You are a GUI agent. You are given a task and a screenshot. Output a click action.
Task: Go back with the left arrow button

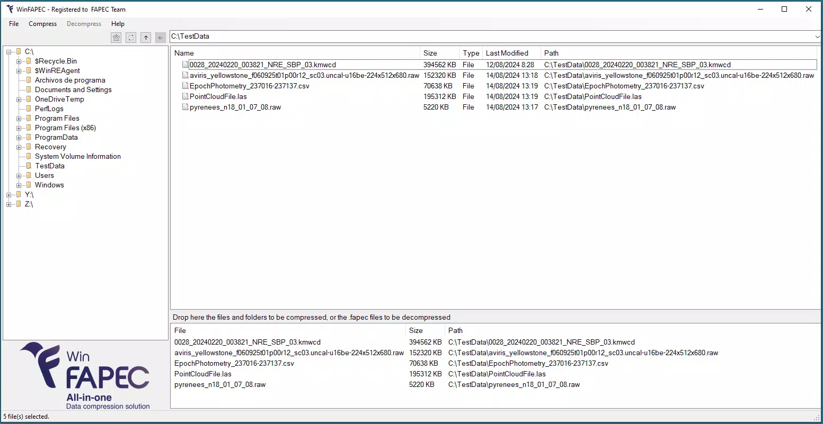click(161, 38)
